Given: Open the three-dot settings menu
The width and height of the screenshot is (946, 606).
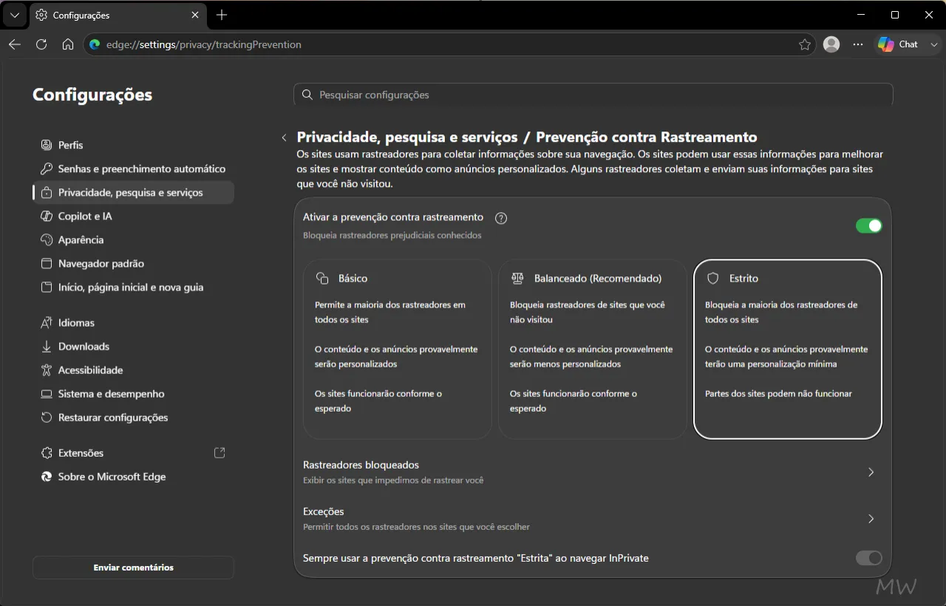Looking at the screenshot, I should (x=858, y=44).
